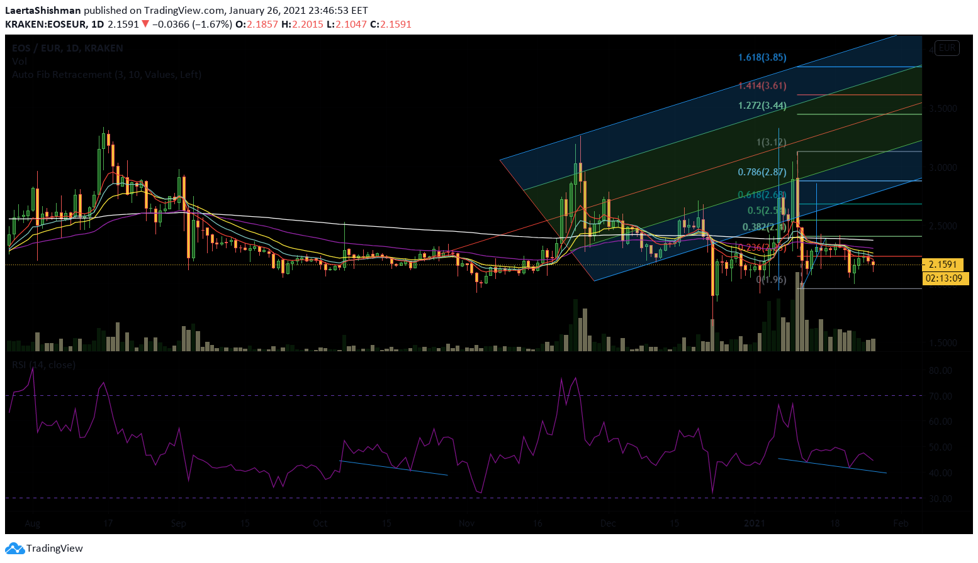Click the Sep date label on time axis
Image resolution: width=978 pixels, height=563 pixels.
[x=179, y=523]
